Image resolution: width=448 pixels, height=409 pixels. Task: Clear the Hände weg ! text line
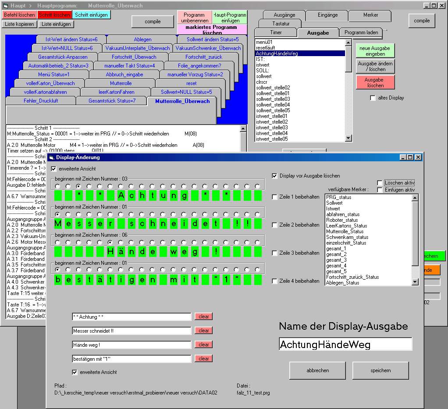click(x=203, y=345)
